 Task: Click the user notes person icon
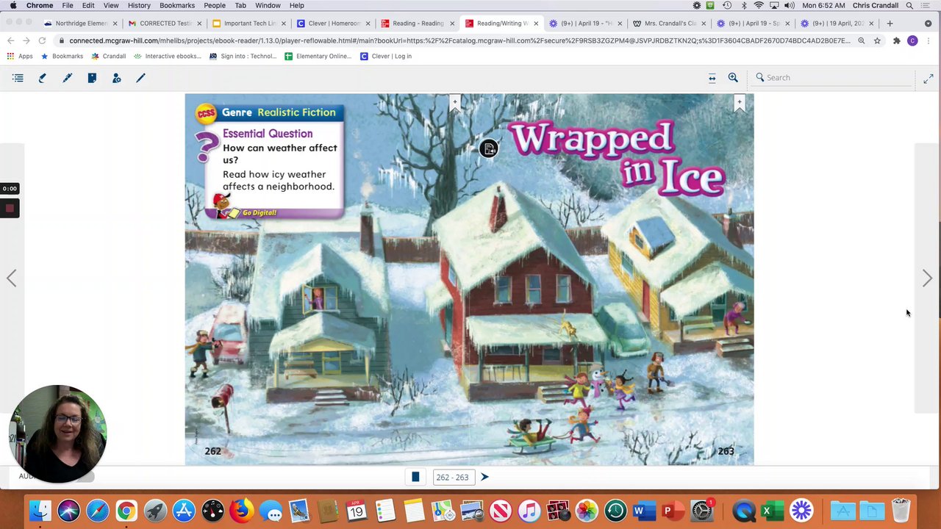[116, 78]
